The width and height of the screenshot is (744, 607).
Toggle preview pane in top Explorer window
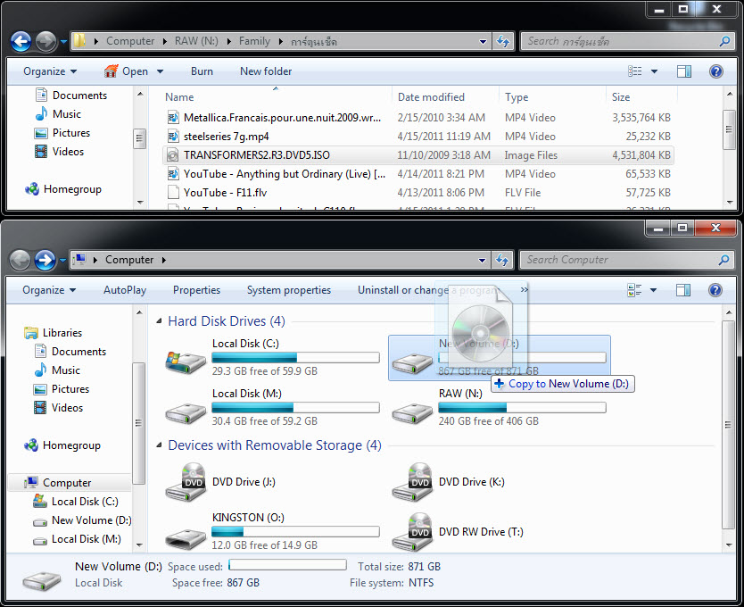(x=683, y=71)
